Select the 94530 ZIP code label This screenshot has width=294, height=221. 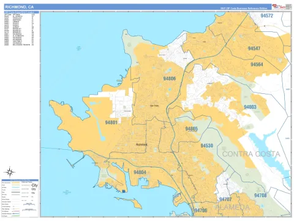click(206, 145)
